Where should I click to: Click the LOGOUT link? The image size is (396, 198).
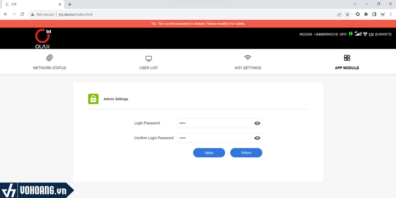[383, 34]
